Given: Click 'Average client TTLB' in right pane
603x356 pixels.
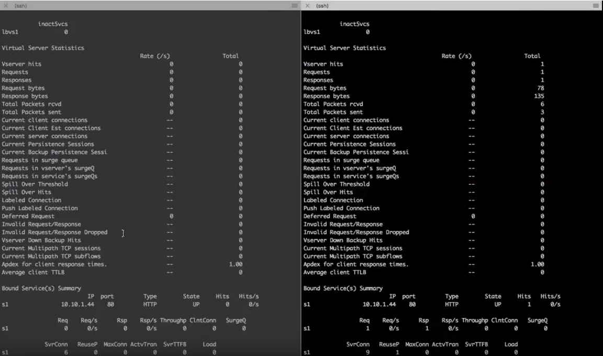Looking at the screenshot, I should (334, 272).
